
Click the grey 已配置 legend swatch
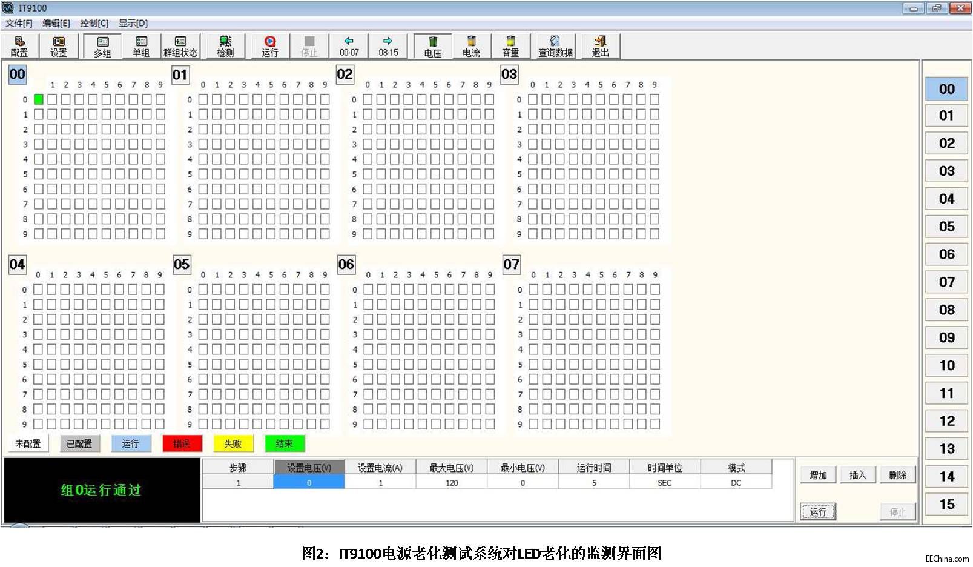[x=79, y=443]
